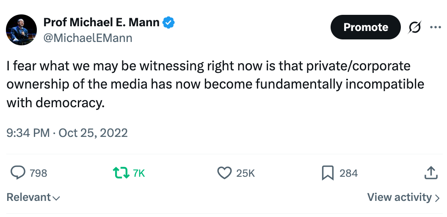Image resolution: width=447 pixels, height=217 pixels.
Task: Open the three-dot more options menu
Action: click(x=435, y=27)
